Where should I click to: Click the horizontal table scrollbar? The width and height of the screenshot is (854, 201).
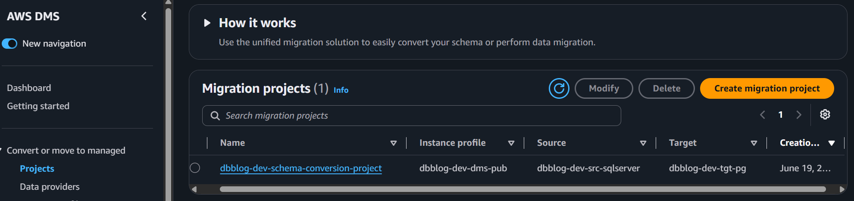click(x=522, y=189)
